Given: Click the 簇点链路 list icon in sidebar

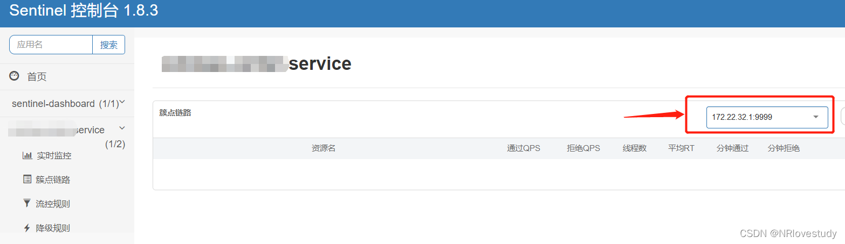Looking at the screenshot, I should tap(27, 180).
